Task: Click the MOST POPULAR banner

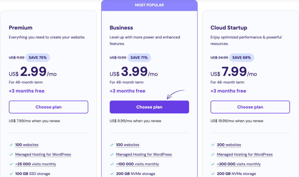Action: tap(149, 5)
